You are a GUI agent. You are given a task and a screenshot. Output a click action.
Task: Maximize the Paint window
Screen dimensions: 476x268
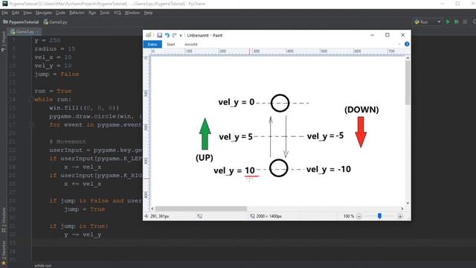[x=387, y=35]
